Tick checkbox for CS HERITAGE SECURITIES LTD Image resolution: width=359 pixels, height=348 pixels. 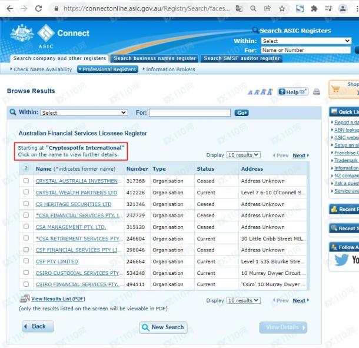point(26,203)
